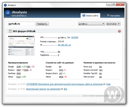Click Да next to Dmoz.org
This screenshot has width=129, height=107.
[100, 67]
